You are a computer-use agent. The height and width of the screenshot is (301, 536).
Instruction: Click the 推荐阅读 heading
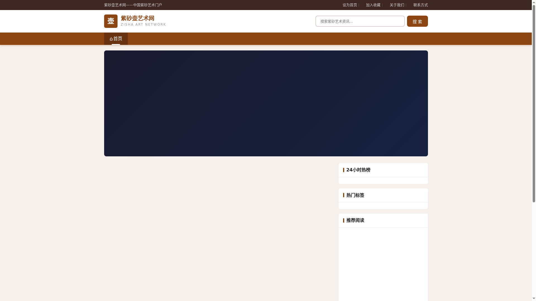tap(355, 220)
